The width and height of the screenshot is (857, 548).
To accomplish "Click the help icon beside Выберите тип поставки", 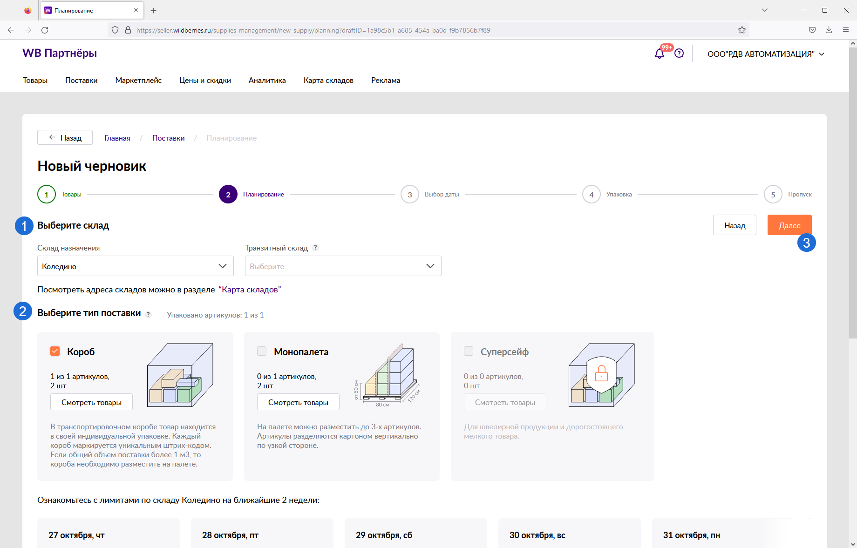I will click(148, 314).
